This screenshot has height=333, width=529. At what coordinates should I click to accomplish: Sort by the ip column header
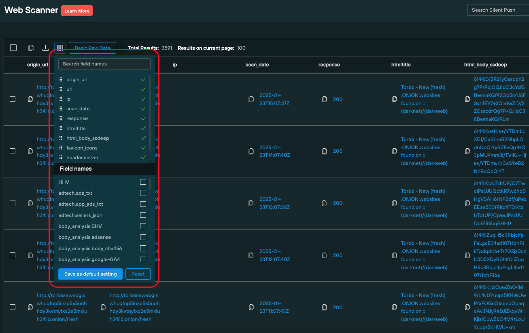click(x=175, y=65)
